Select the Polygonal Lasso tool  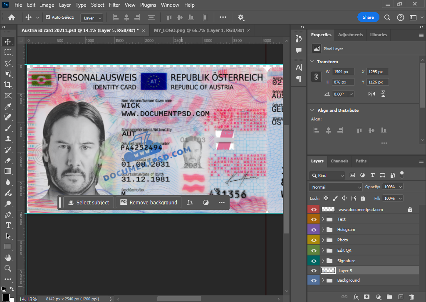(8, 63)
